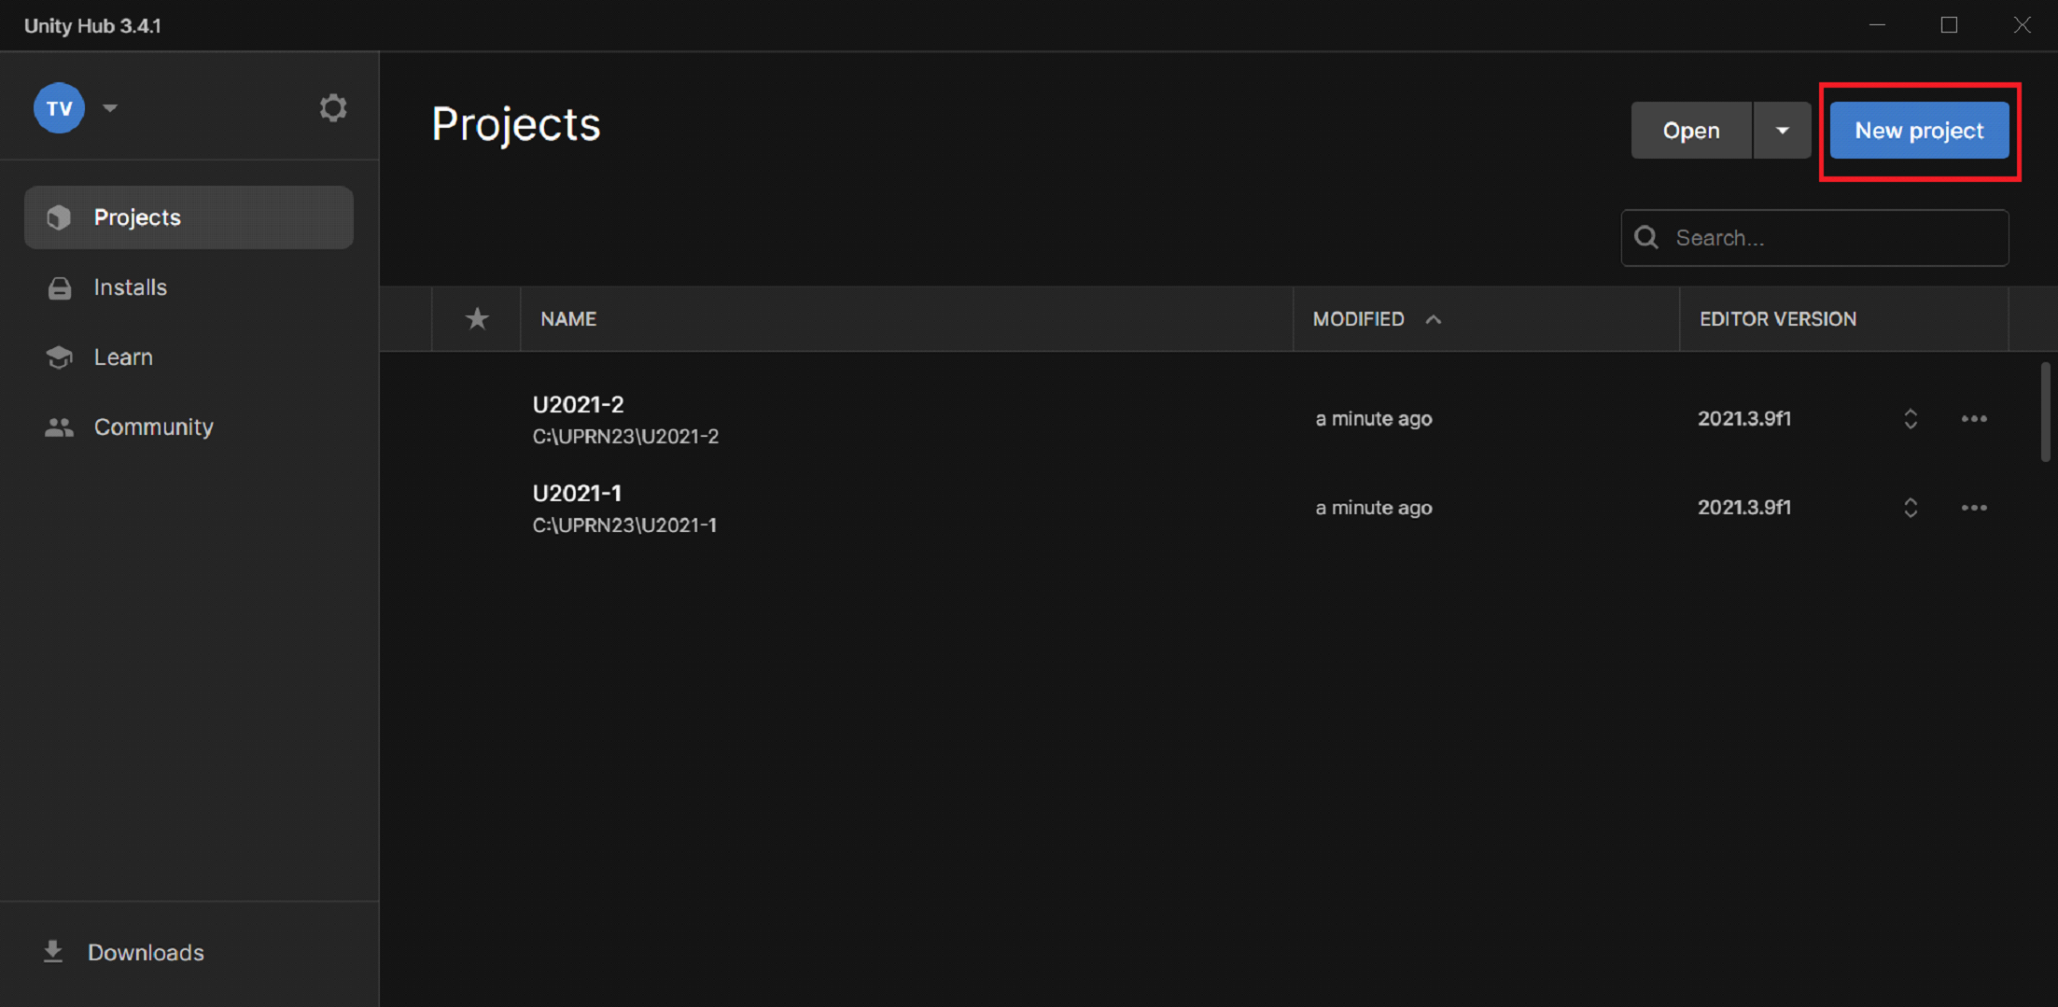Minimize the Unity Hub window

click(x=1878, y=25)
